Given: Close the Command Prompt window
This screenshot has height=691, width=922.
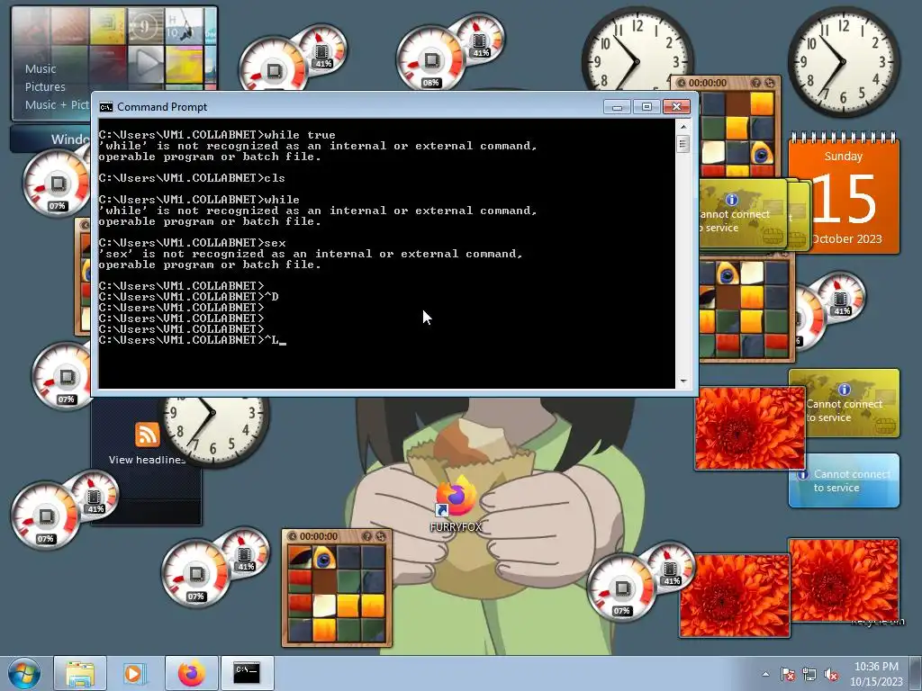Looking at the screenshot, I should pos(676,107).
